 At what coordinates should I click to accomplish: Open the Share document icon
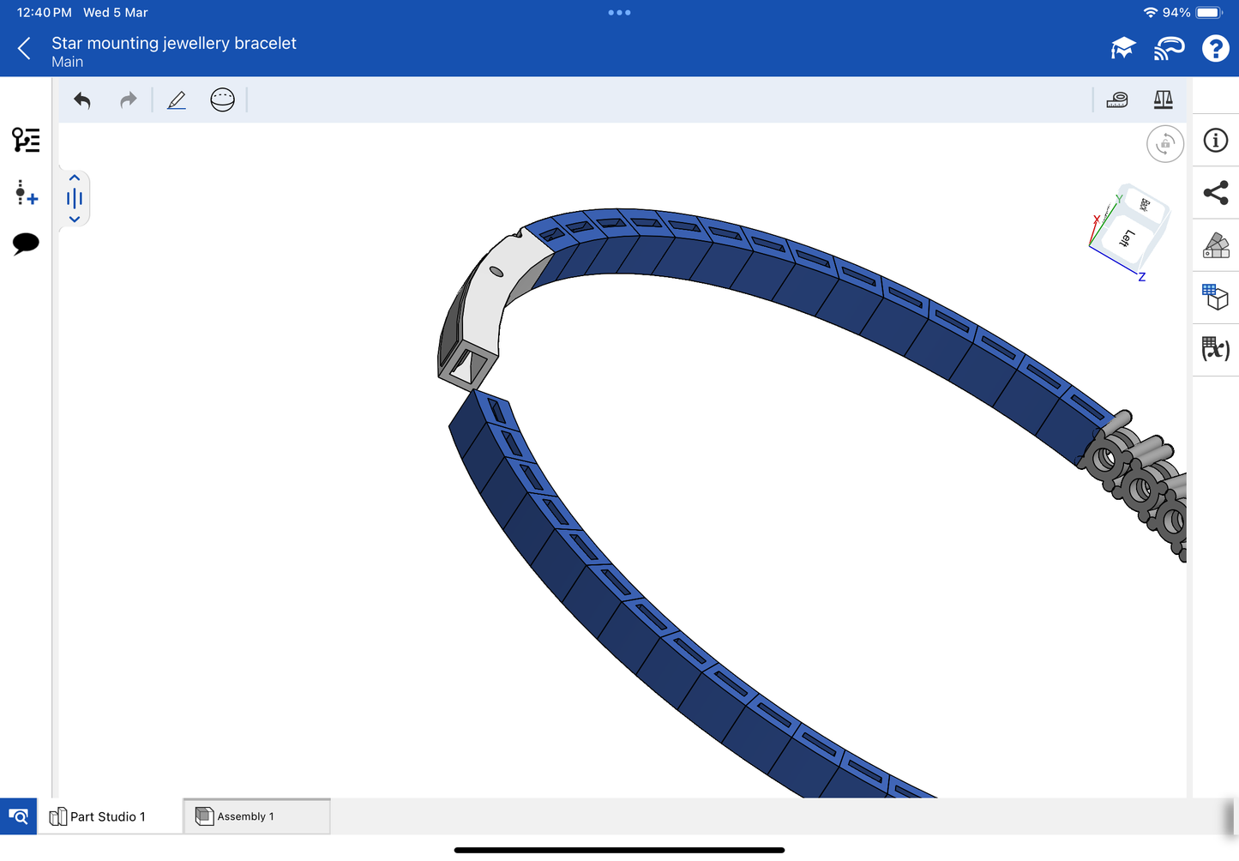pos(1215,193)
